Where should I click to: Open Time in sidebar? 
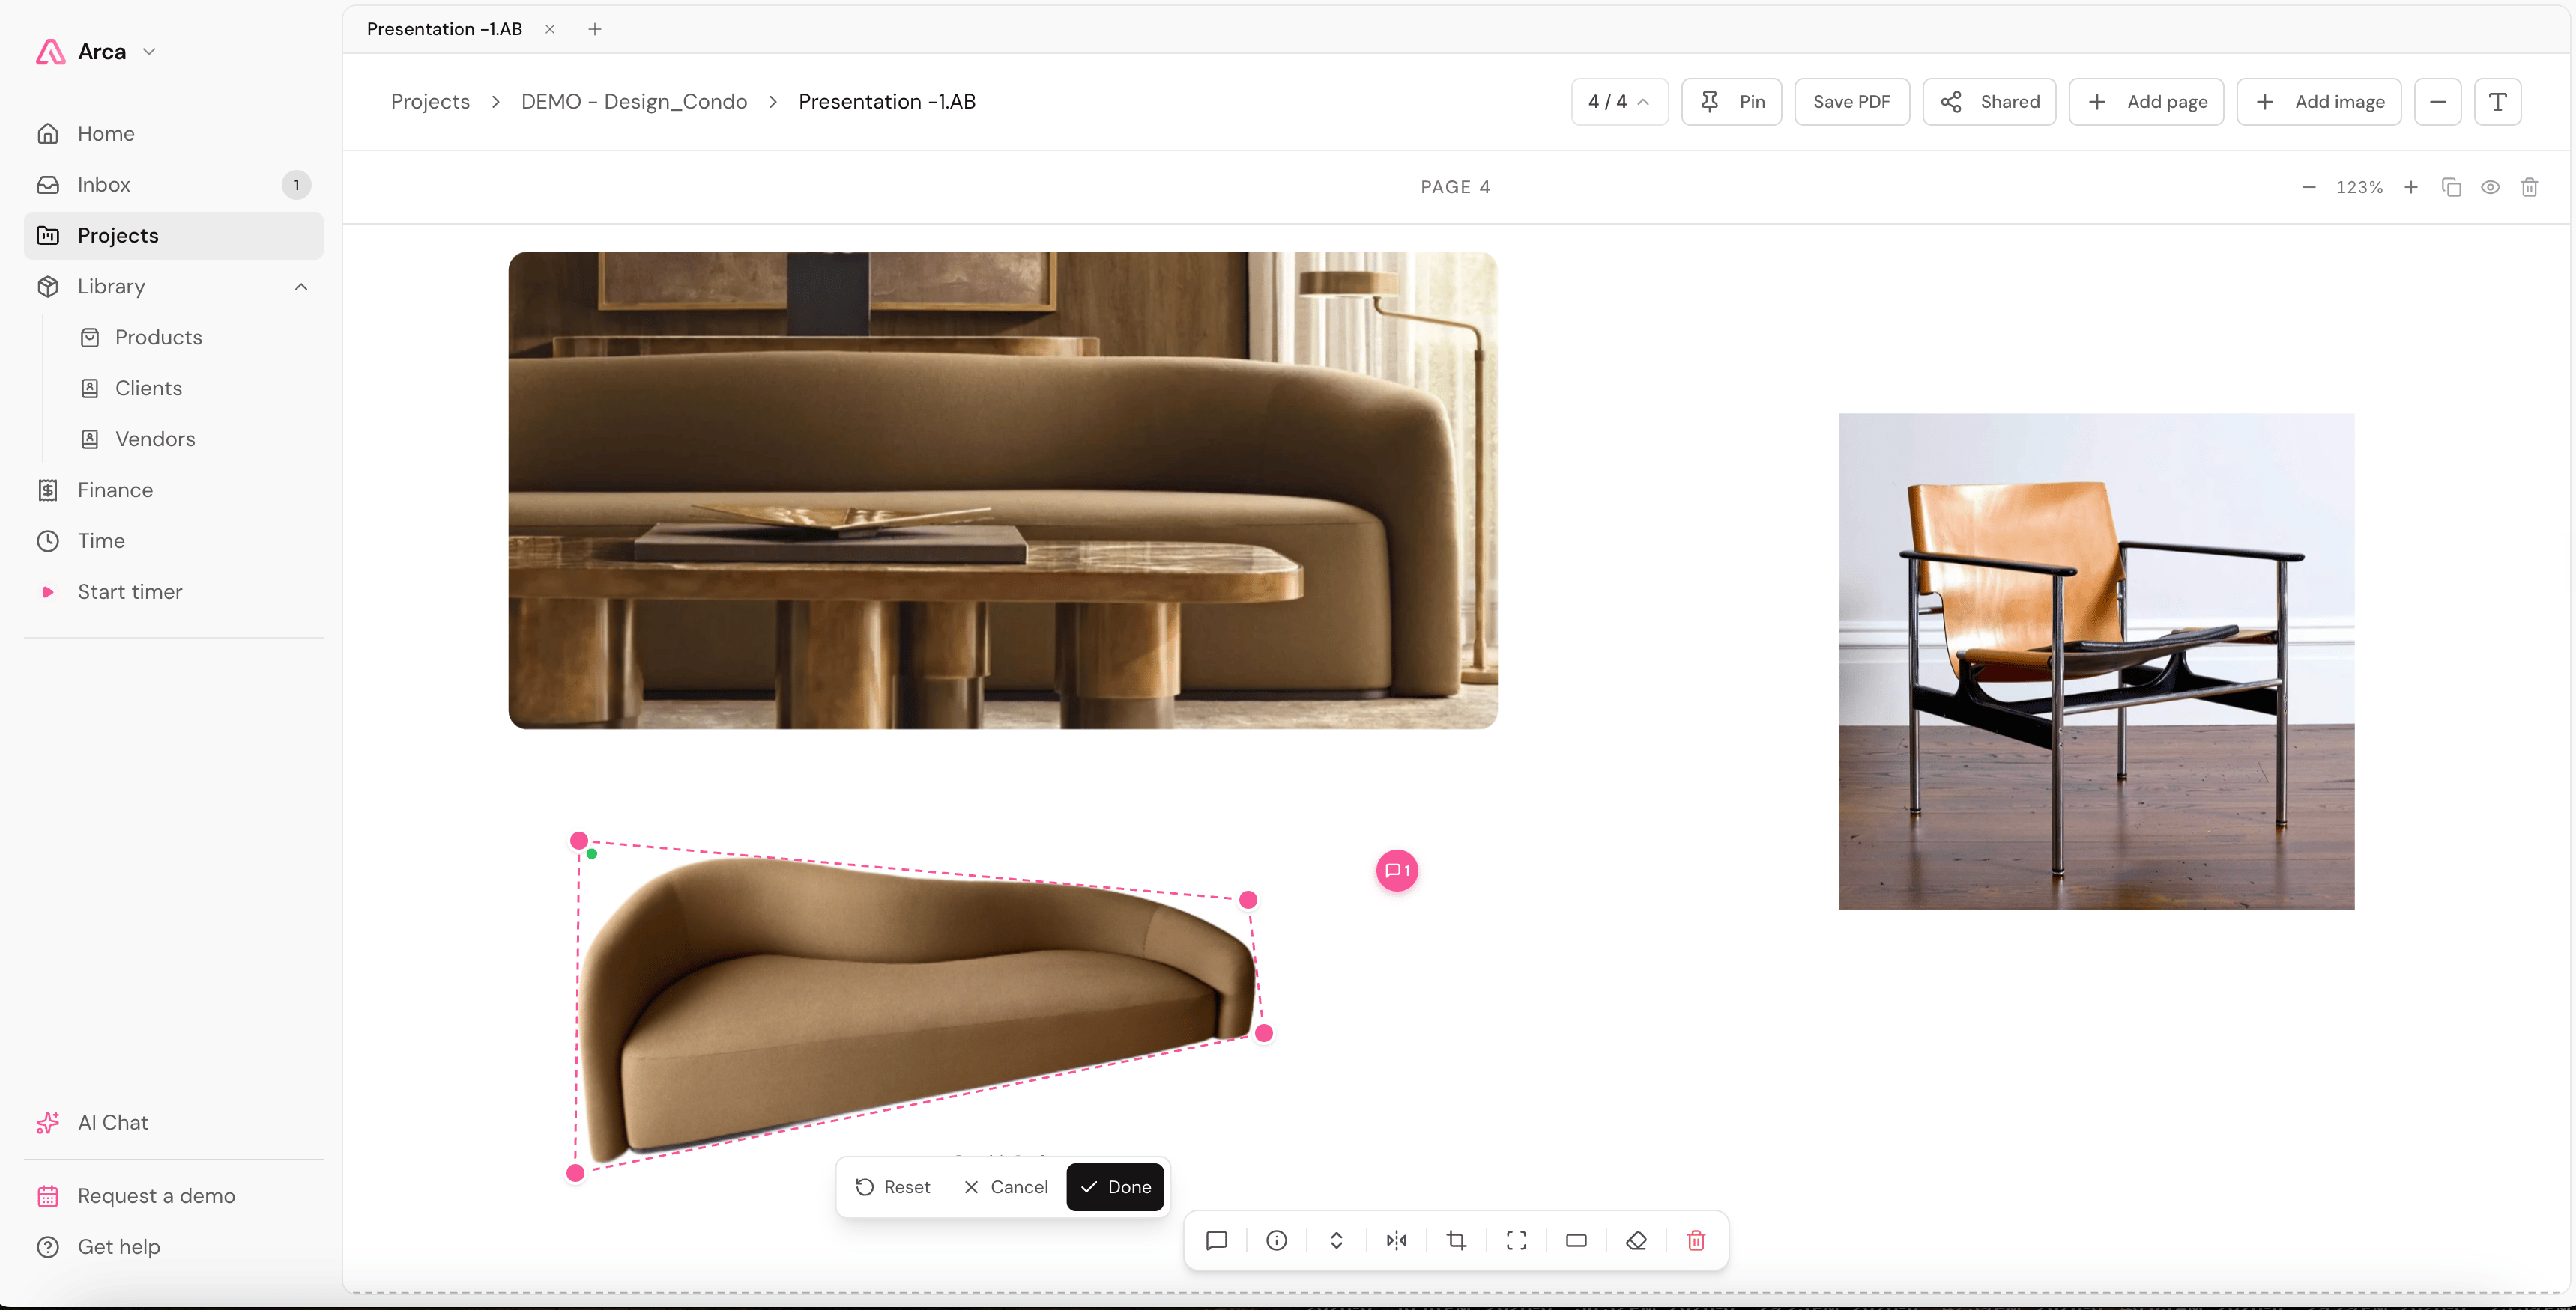tap(174, 541)
